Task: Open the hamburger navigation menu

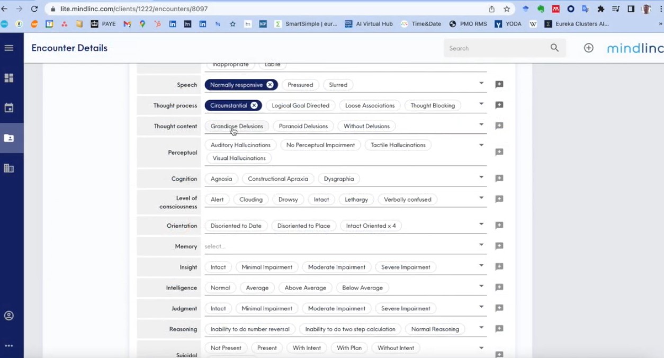Action: tap(9, 47)
